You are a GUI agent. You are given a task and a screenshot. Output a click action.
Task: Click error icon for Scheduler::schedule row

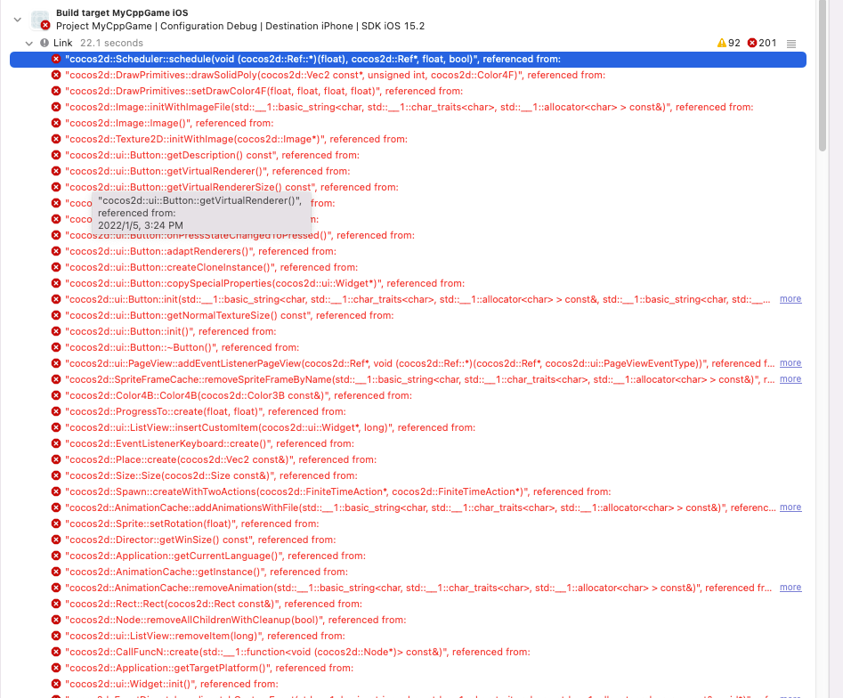(x=56, y=59)
